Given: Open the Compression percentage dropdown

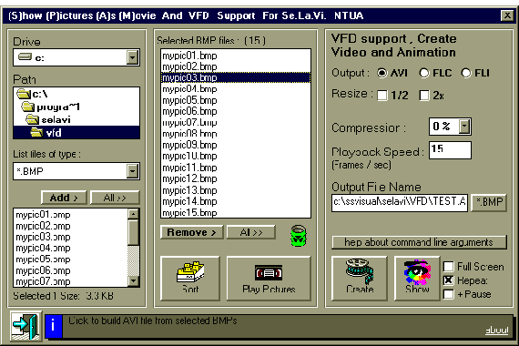Looking at the screenshot, I should tap(464, 127).
